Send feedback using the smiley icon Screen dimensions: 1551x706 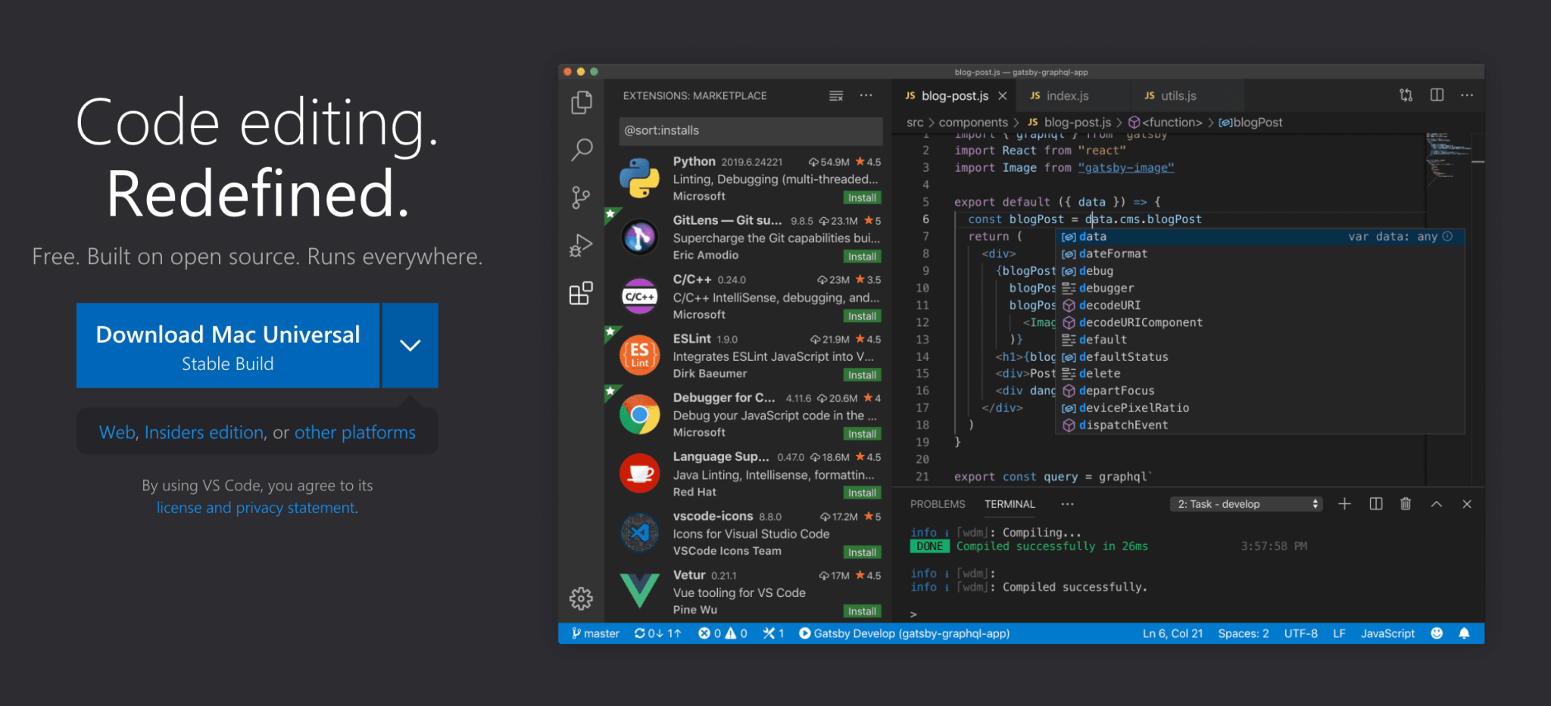(x=1437, y=633)
